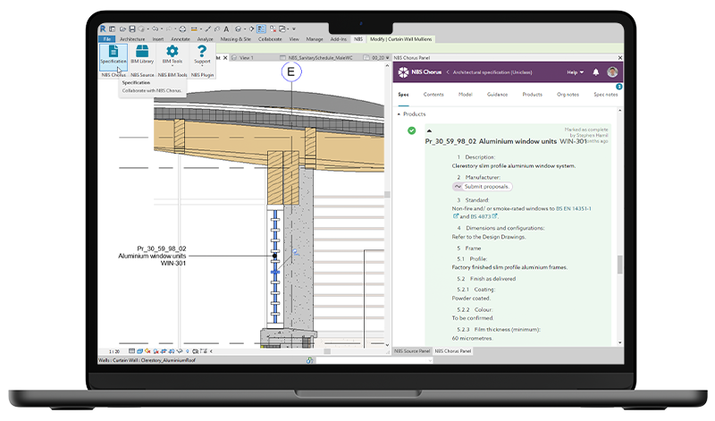Open the view tabs overflow dropdown arrow

(388, 58)
